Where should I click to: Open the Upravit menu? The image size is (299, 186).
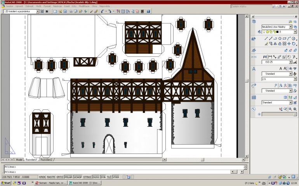pos(19,6)
